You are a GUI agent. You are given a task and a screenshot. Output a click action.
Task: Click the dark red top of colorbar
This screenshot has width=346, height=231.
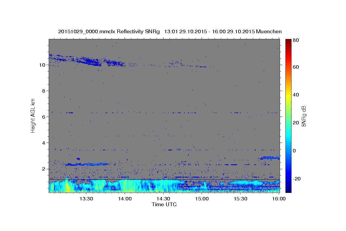pos(288,41)
